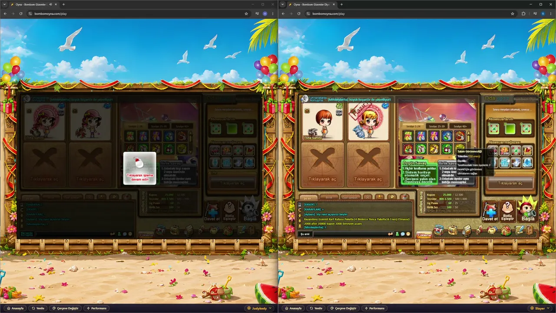The height and width of the screenshot is (313, 556).
Task: Click the fourth accessory in shop's first row, right game
Action: [x=527, y=151]
